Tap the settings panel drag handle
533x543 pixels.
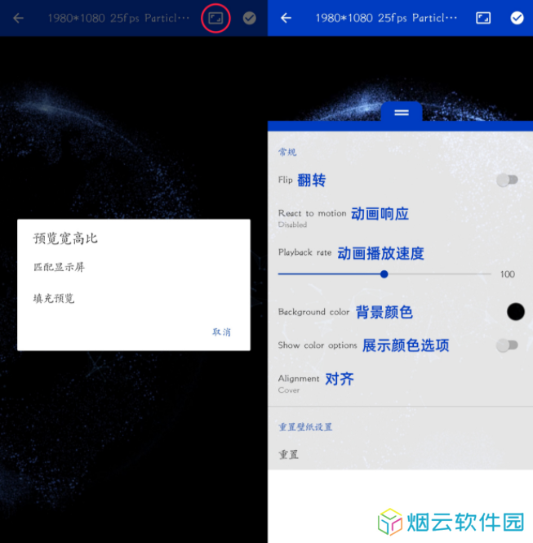[402, 113]
